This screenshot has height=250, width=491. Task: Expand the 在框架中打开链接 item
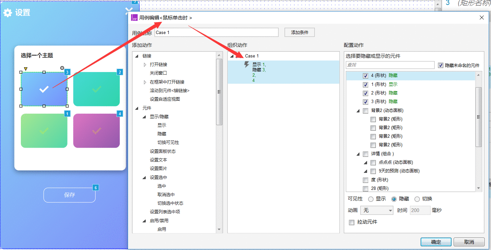(x=145, y=82)
